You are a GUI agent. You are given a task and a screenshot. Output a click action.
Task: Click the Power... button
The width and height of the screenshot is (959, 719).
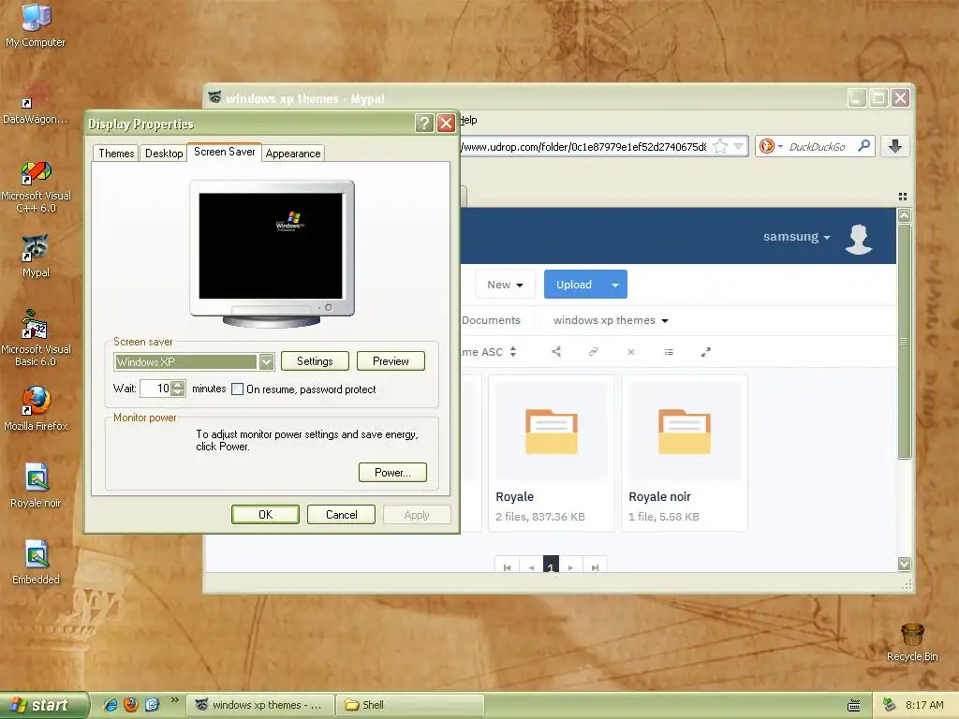[392, 472]
